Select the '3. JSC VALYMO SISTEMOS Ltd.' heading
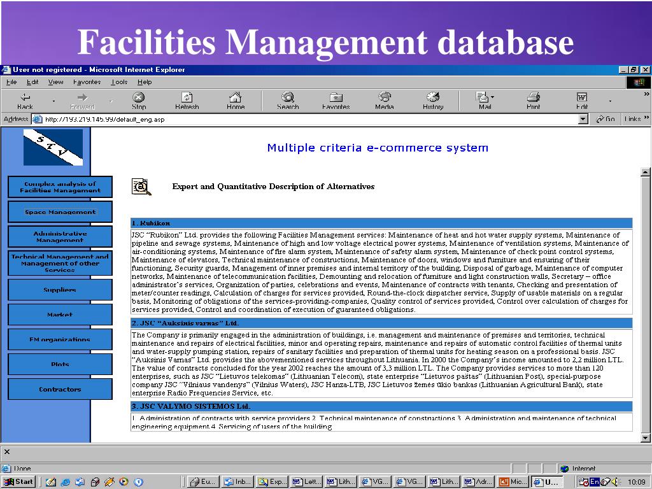The height and width of the screenshot is (489, 652). coord(381,406)
